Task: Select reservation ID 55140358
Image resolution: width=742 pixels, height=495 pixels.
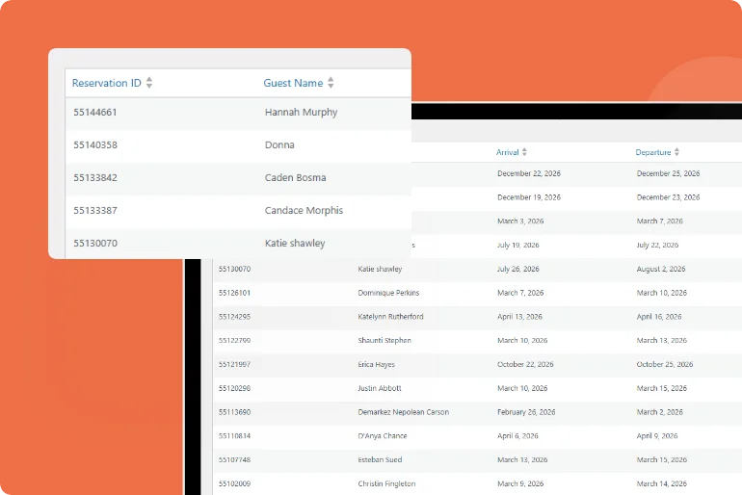Action: tap(95, 145)
